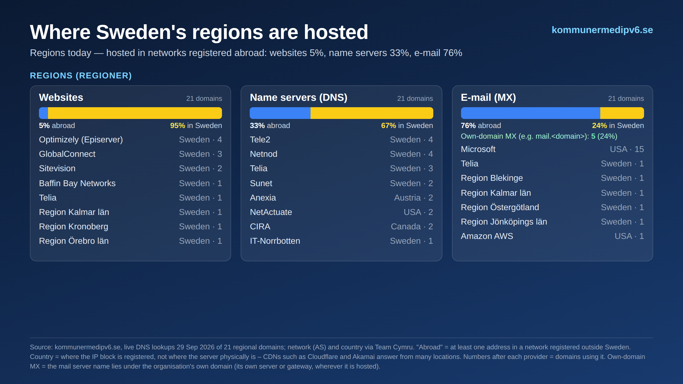
Task: Click the '5% abroad' label
Action: (x=57, y=126)
